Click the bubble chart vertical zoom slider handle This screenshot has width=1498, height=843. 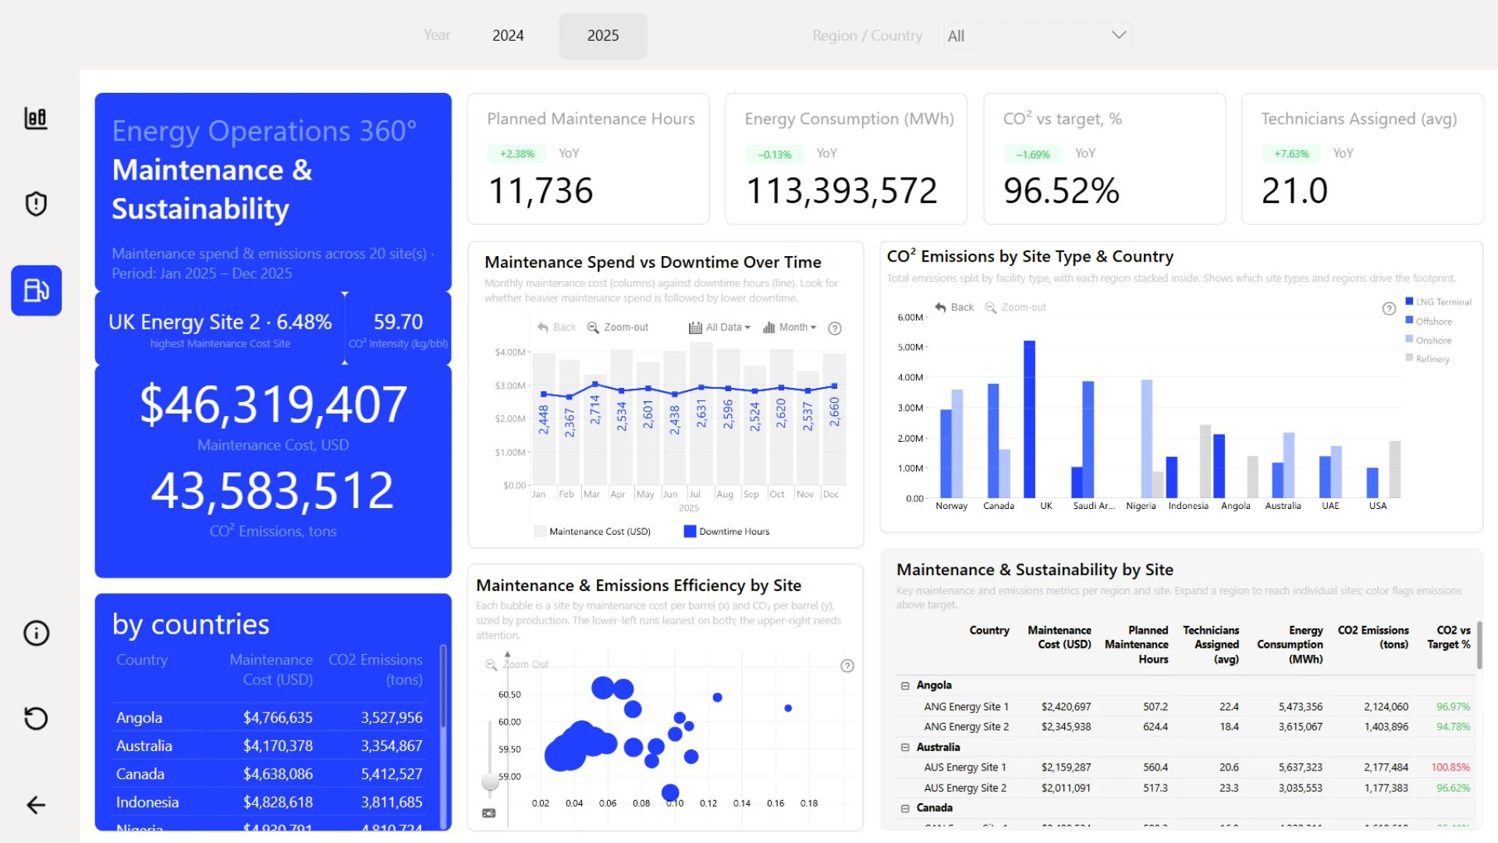point(490,781)
